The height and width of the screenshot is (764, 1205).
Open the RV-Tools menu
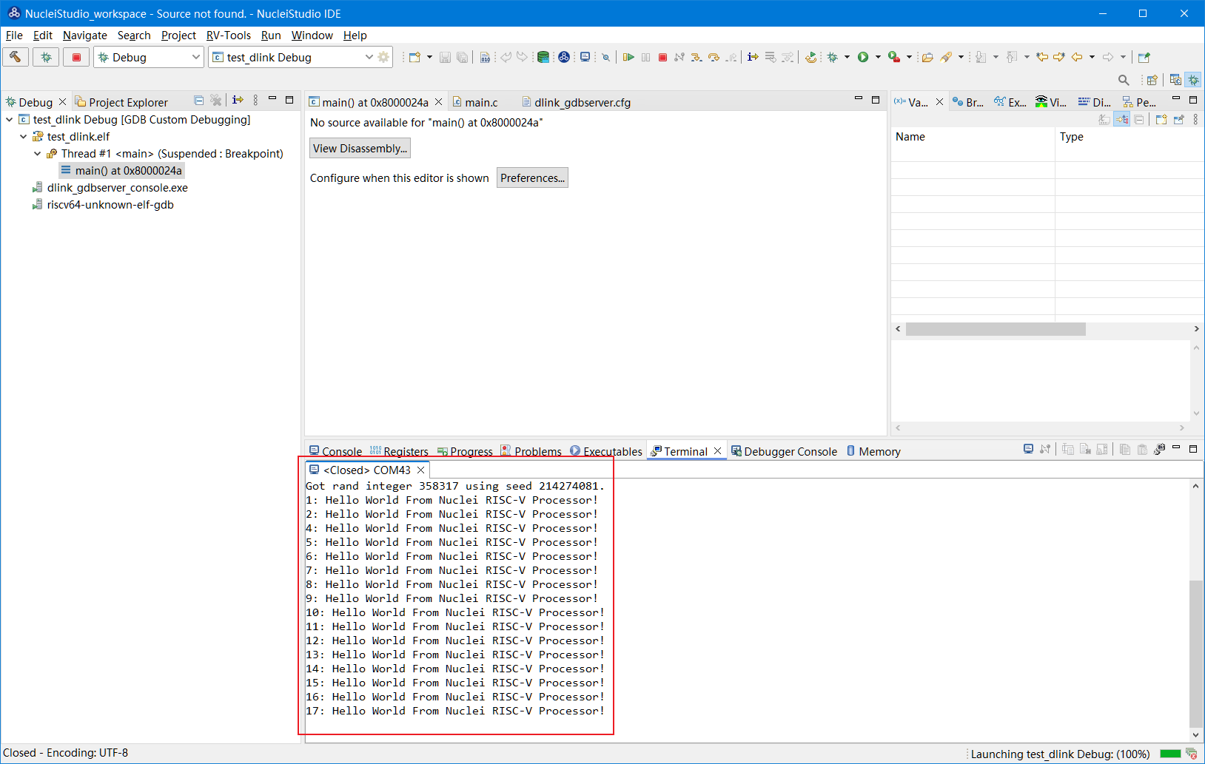pos(228,36)
